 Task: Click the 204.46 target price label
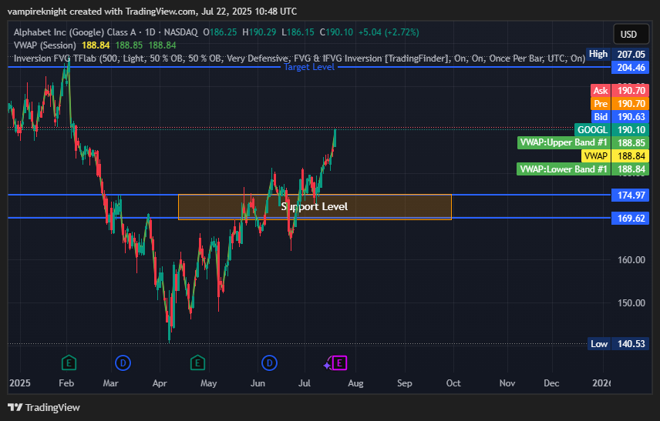(x=630, y=67)
